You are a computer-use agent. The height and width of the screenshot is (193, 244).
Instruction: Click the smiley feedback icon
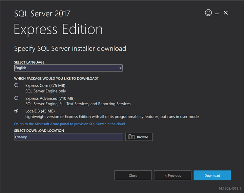208,13
